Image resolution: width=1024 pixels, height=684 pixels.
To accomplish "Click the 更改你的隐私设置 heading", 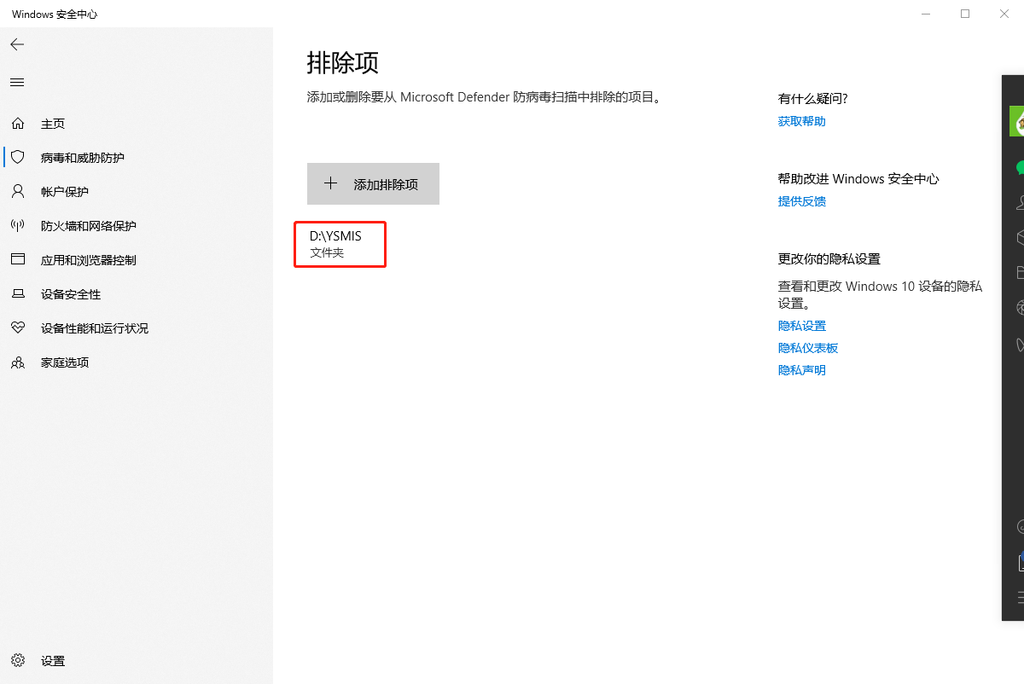I will click(829, 258).
